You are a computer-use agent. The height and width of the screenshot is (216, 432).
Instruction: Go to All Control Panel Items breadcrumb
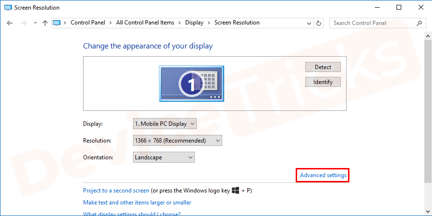point(144,23)
